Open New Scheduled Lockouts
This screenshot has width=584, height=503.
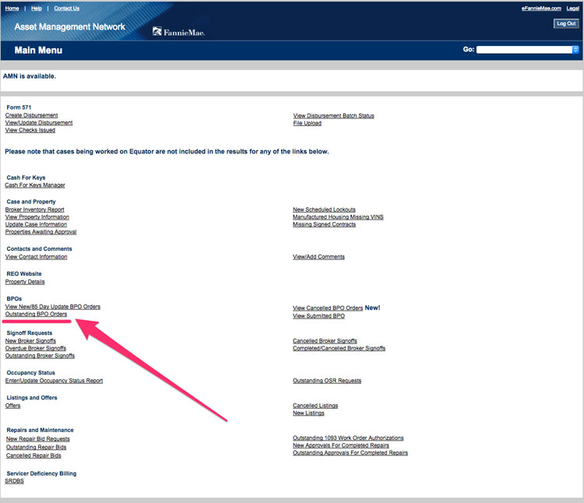point(324,209)
